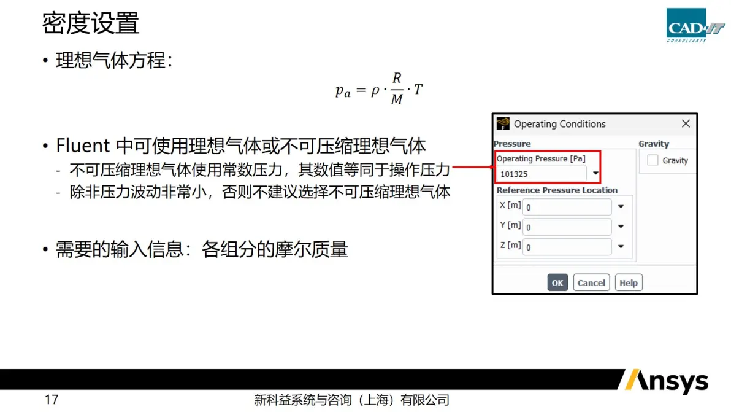Click the slide title 密度设置
731x412 pixels.
pos(90,23)
